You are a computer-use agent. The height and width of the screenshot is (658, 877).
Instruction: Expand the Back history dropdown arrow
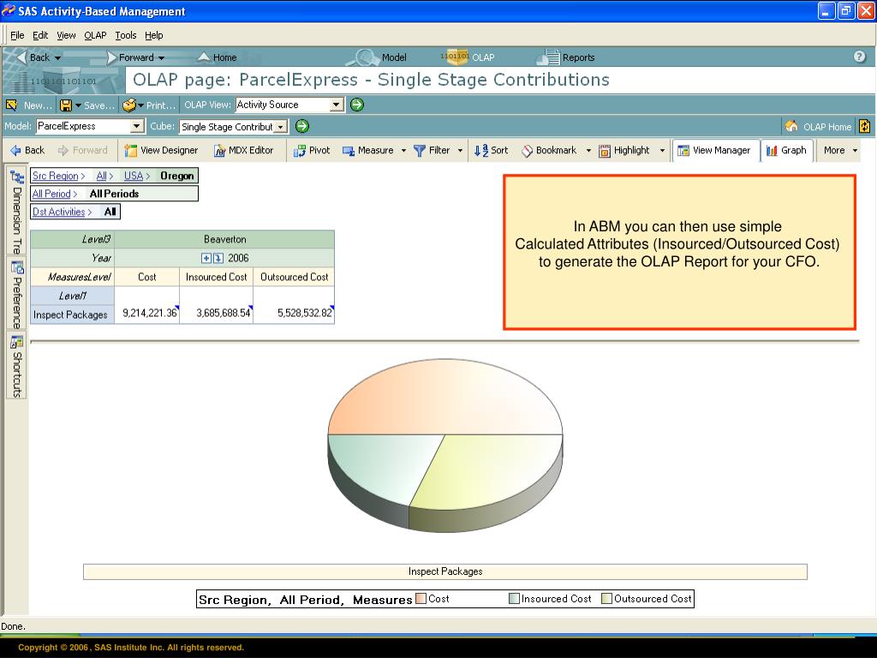(57, 57)
